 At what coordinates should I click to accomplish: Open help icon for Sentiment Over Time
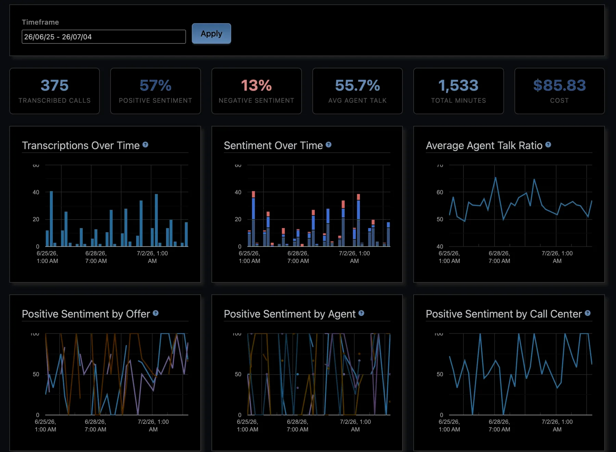coord(329,145)
